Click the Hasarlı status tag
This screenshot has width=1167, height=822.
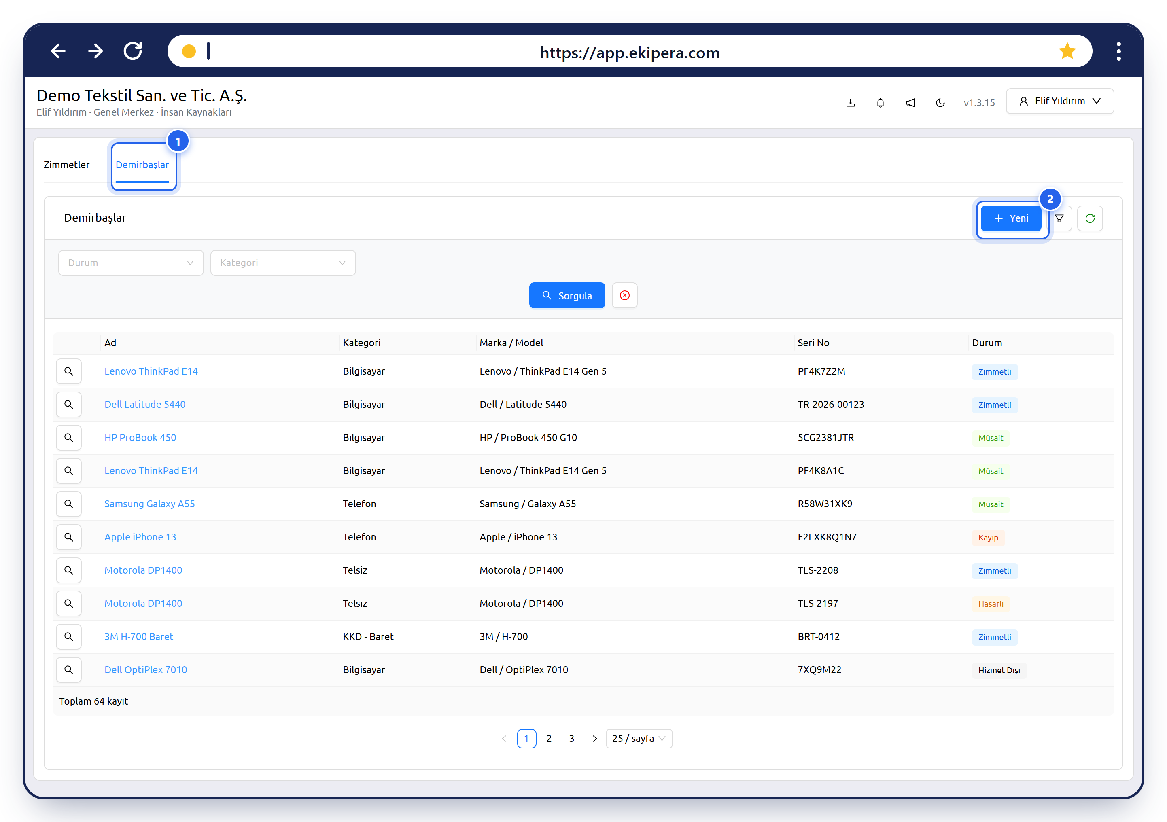coord(991,604)
